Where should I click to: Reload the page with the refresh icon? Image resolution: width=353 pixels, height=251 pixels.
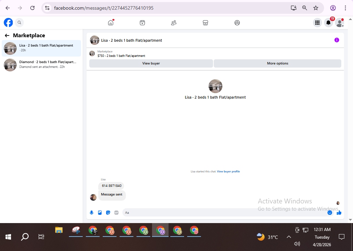(x=32, y=8)
